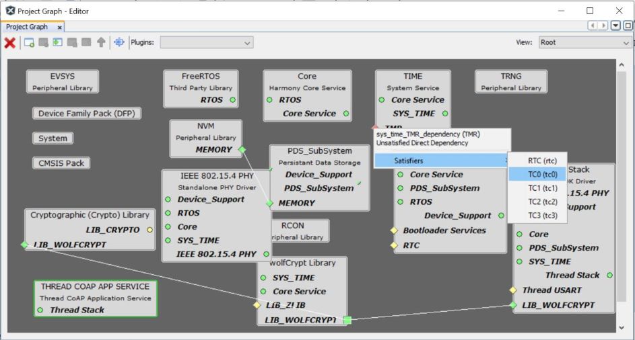Click IEEE 802.15.4 PHY Device_Support port

point(168,200)
